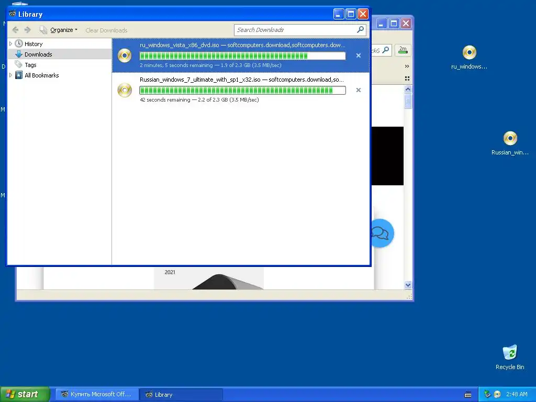The image size is (536, 402).
Task: Click browser scrollbar up arrow
Action: click(x=408, y=89)
